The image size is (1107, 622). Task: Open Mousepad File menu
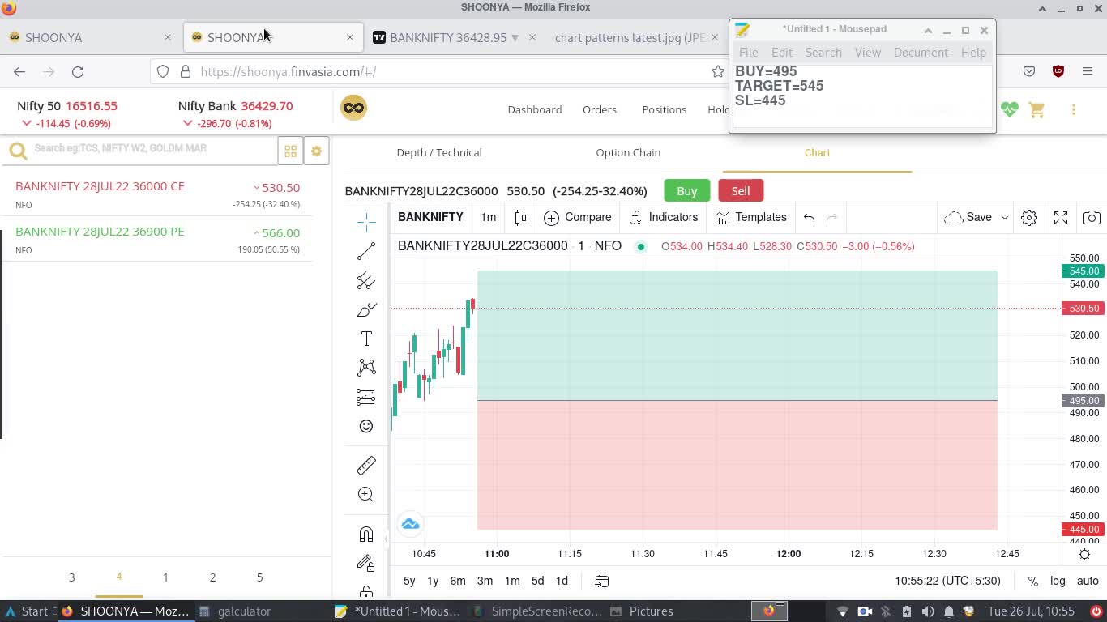(x=748, y=52)
